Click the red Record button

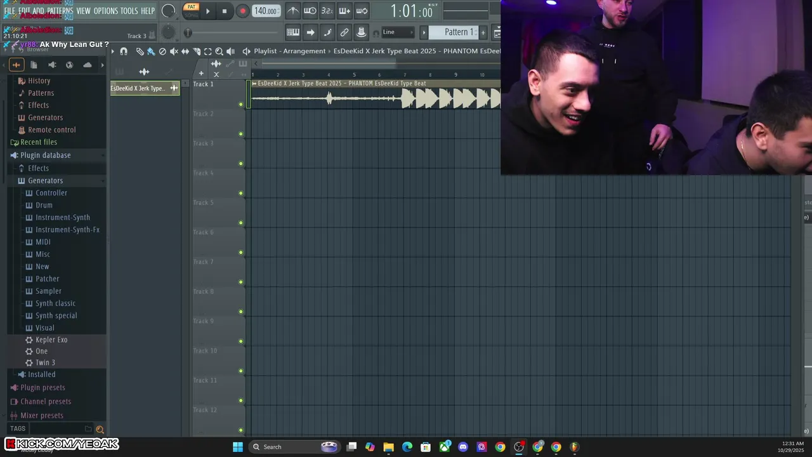242,11
